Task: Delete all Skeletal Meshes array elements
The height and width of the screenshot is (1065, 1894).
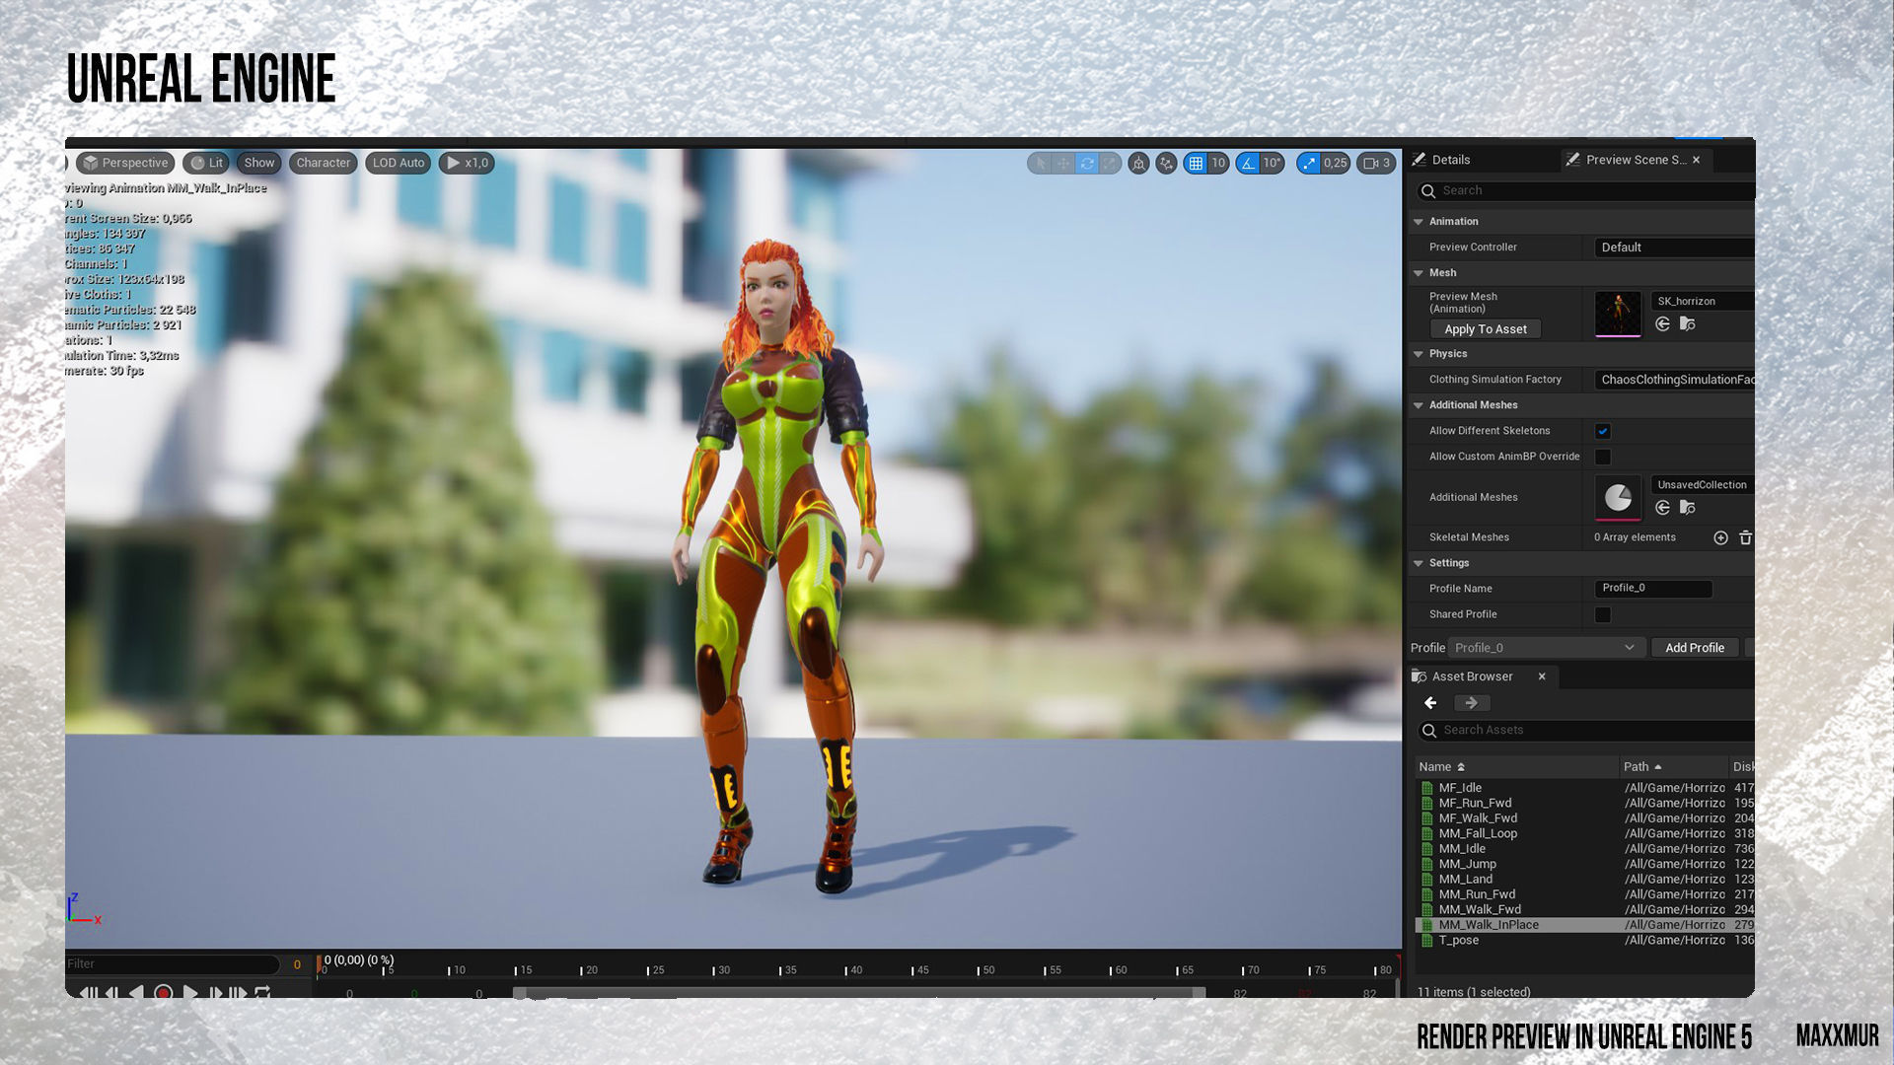Action: (1745, 537)
